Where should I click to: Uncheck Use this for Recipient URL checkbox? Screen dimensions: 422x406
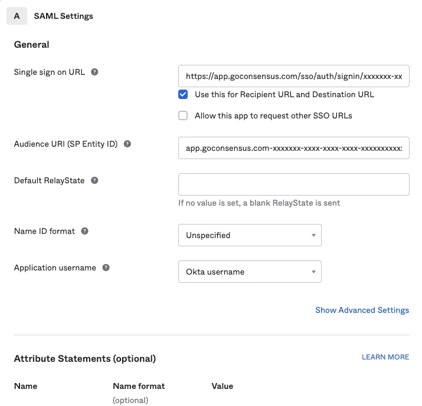184,94
